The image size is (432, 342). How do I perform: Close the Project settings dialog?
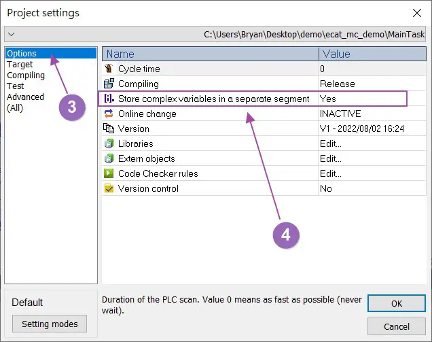(417, 13)
